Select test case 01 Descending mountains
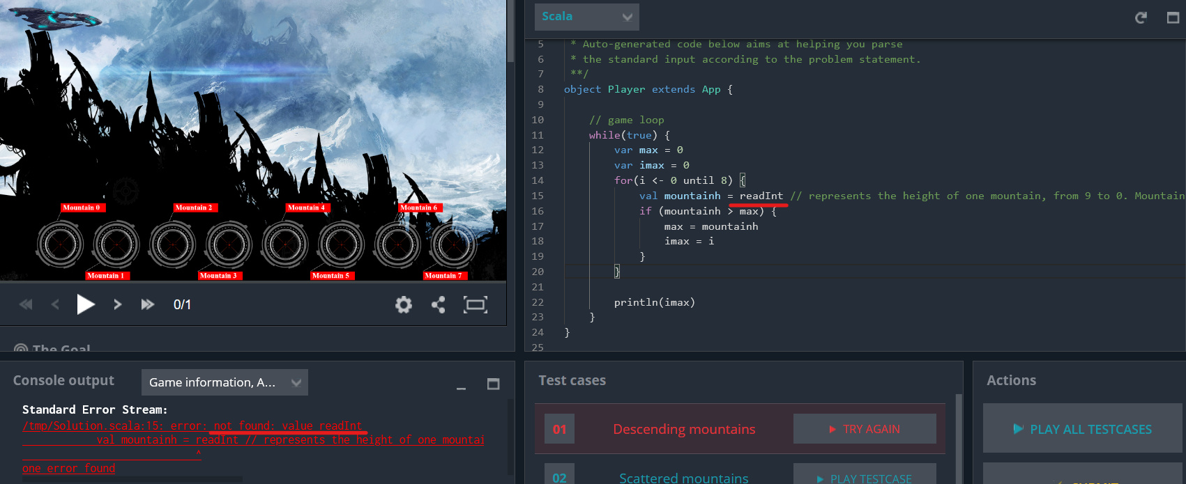The image size is (1186, 484). click(x=683, y=429)
